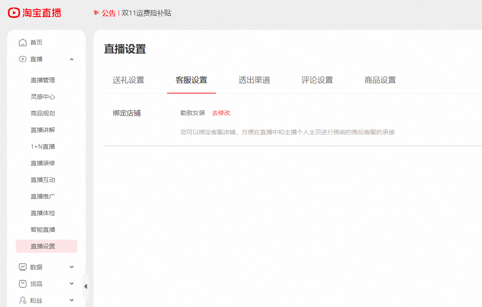Click the grey 您可以绑定客服店铺 hint text
482x307 pixels.
[x=288, y=132]
